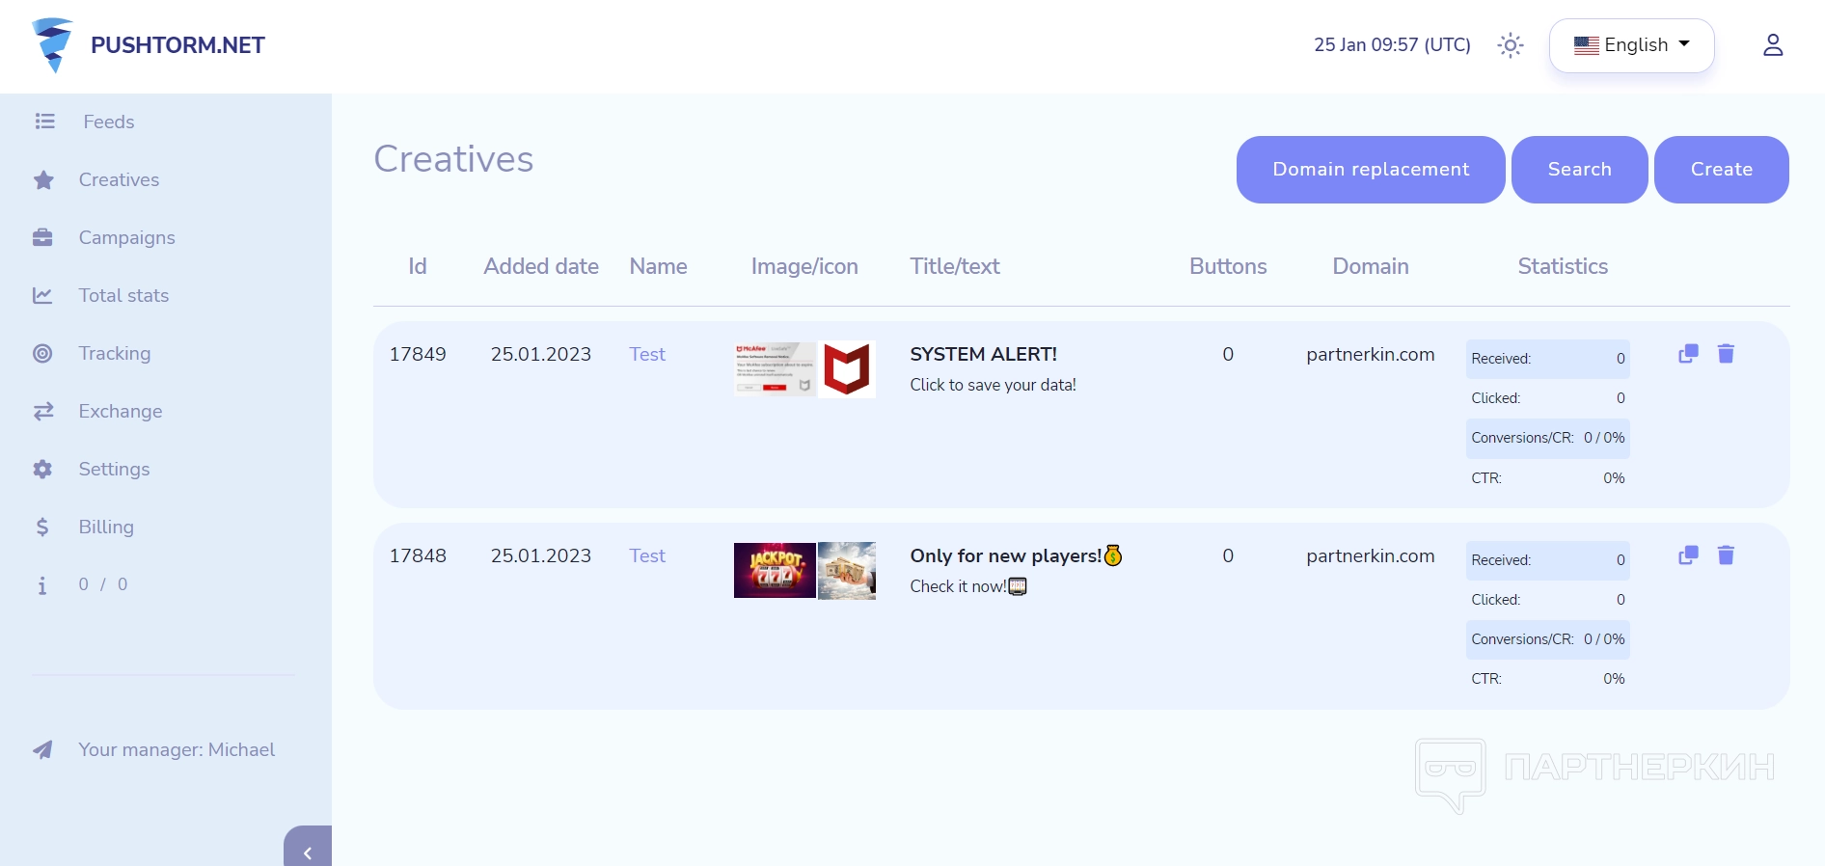
Task: Click the Creatives star icon
Action: [x=43, y=180]
